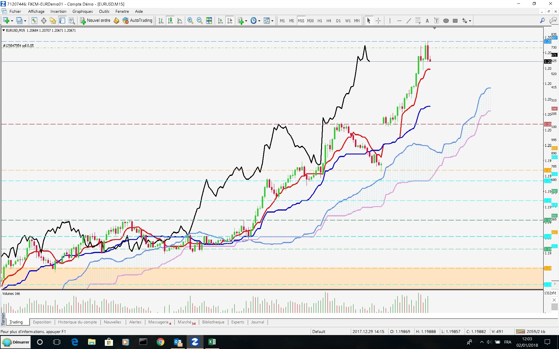Switch to the Alertes tab
Screen dimensions: 559x349
(x=135, y=322)
